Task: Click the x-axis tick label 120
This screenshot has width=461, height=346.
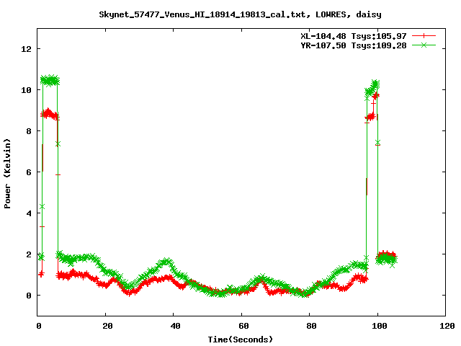Action: tap(448, 326)
